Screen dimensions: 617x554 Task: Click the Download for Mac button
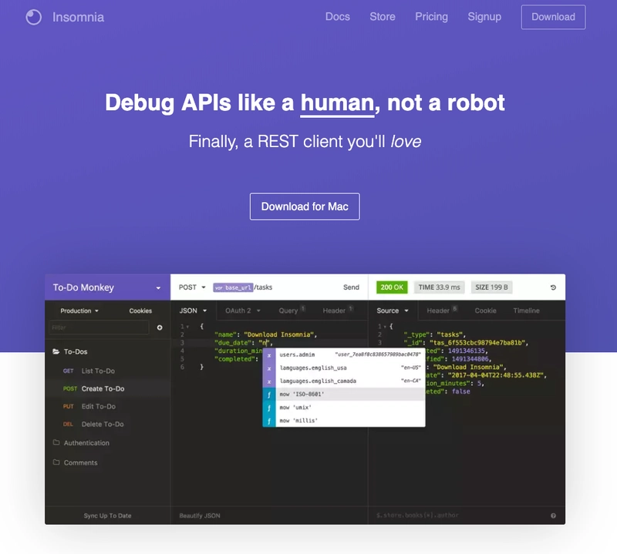tap(305, 206)
